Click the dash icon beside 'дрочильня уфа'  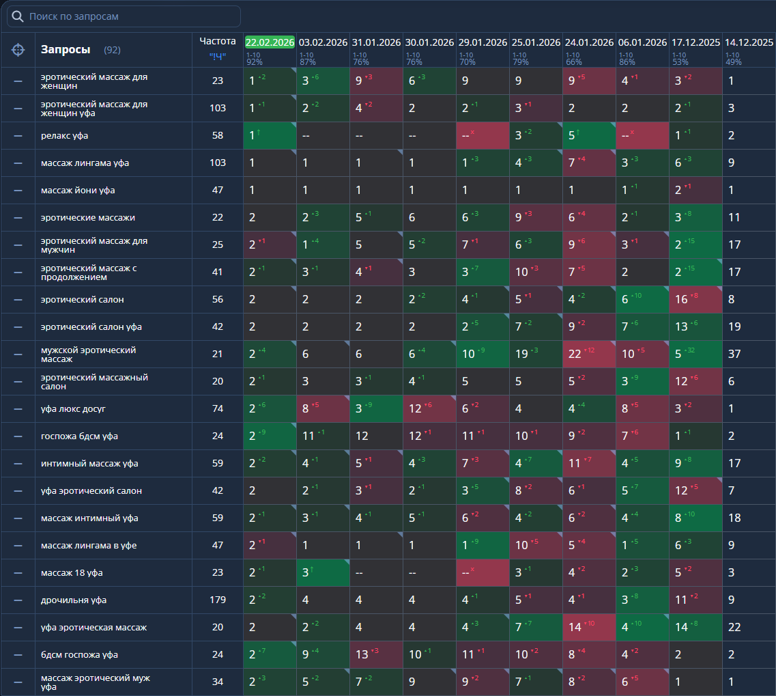[18, 600]
